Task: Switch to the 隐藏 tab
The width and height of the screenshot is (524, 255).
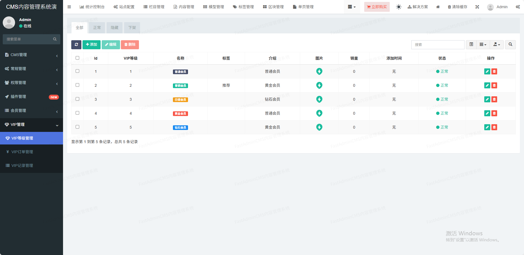Action: pyautogui.click(x=115, y=28)
